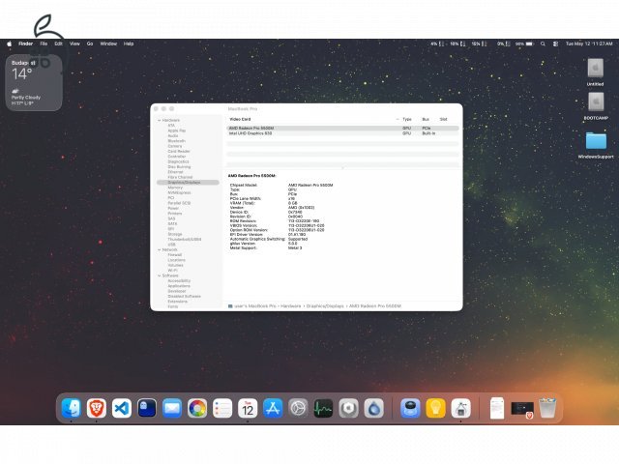Screen dimensions: 619x464
Task: Open the Budapest weather widget
Action: [x=34, y=82]
